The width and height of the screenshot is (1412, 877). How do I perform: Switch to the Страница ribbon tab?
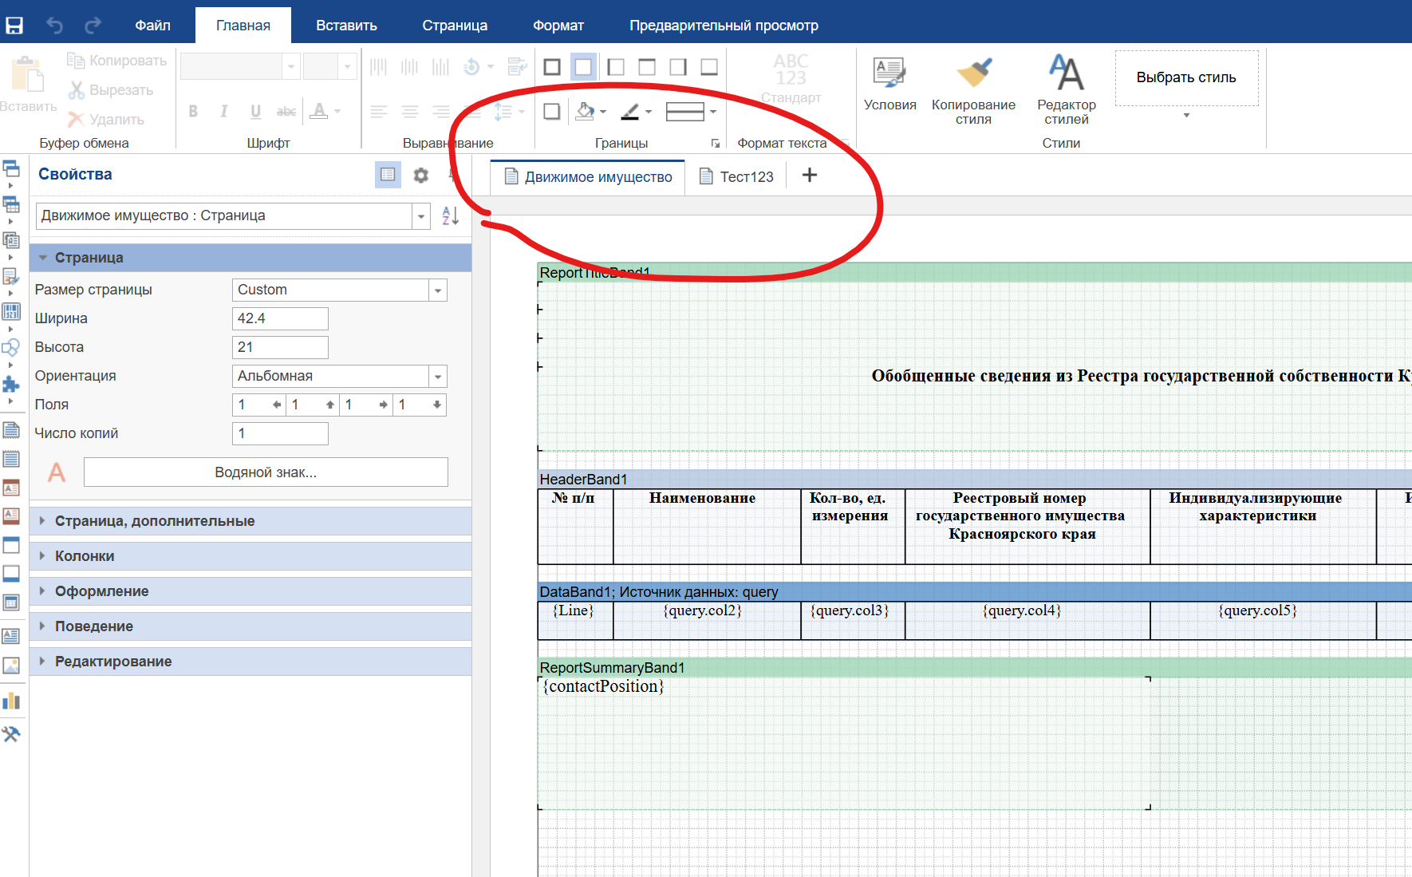455,26
